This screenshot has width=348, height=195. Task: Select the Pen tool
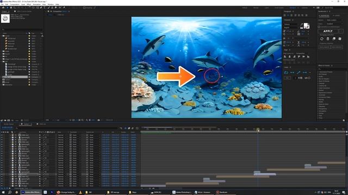(41, 8)
